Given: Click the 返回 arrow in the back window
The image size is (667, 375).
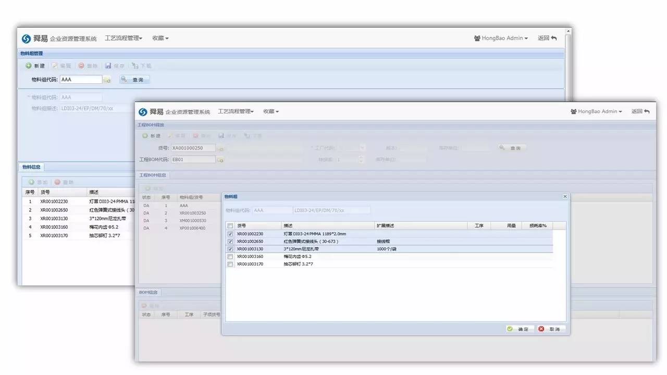Looking at the screenshot, I should [553, 38].
